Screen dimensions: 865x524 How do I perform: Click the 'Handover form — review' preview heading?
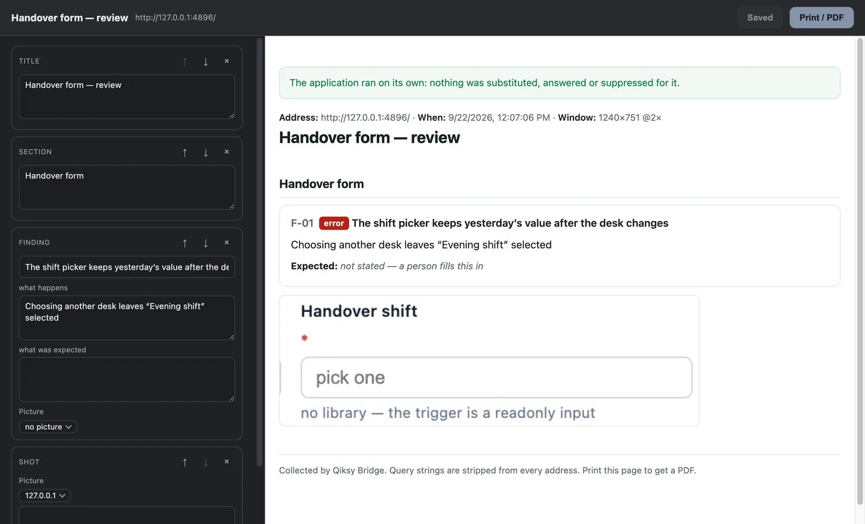369,138
